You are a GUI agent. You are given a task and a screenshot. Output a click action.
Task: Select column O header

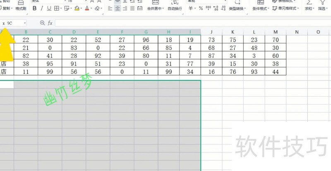[x=318, y=32]
